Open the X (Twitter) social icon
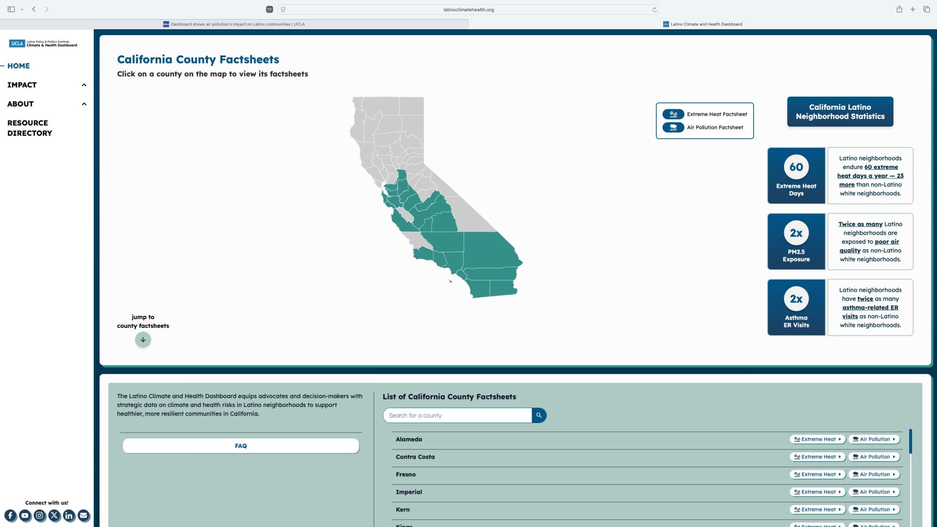The width and height of the screenshot is (937, 527). point(54,515)
